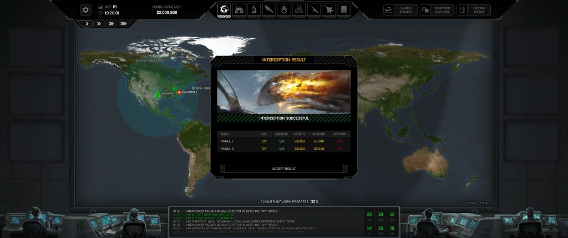This screenshot has width=568, height=238.
Task: Set time to double-arrow speed
Action: click(x=99, y=23)
